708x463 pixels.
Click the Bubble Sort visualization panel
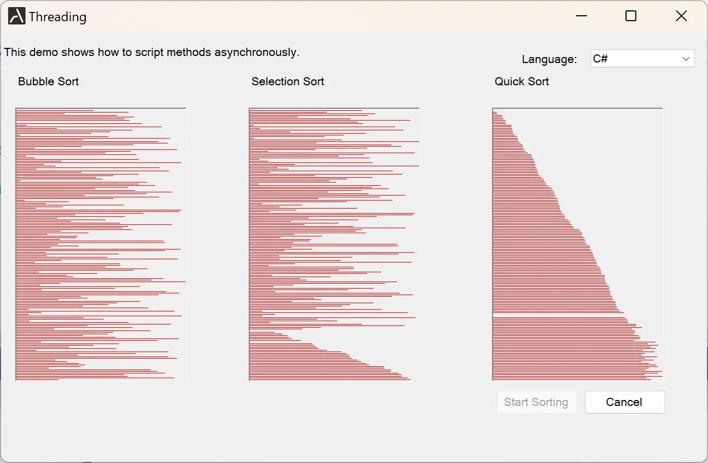(x=100, y=243)
